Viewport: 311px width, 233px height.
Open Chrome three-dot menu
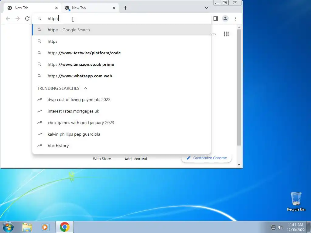pyautogui.click(x=235, y=19)
